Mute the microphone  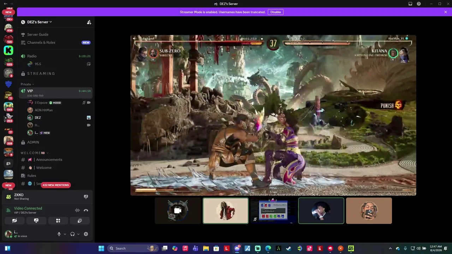(x=59, y=234)
